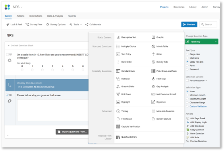This screenshot has height=151, width=224.
Task: Open the Tools dropdown menu
Action: point(76,25)
